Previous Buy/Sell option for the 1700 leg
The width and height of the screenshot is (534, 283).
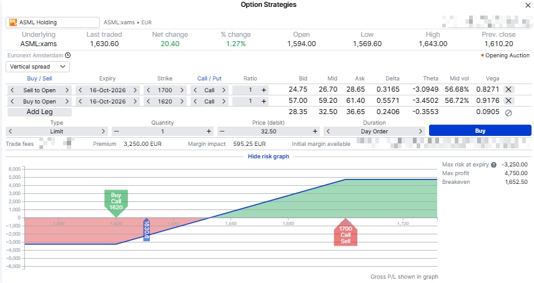[12, 90]
